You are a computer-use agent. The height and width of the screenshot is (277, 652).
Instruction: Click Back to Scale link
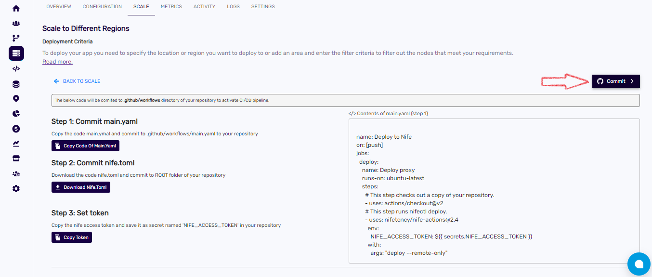[x=77, y=81]
